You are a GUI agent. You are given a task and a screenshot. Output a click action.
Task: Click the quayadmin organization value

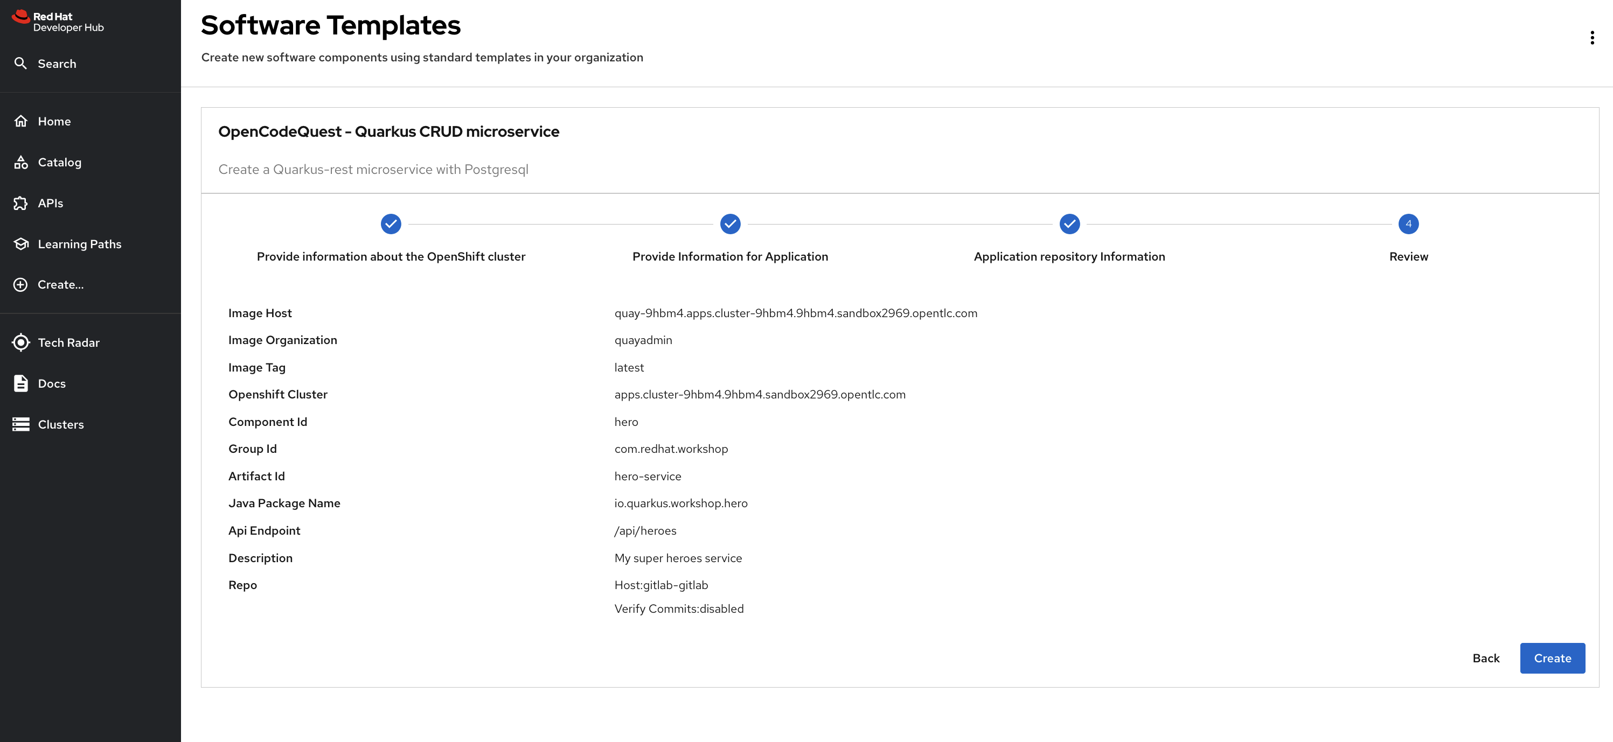(x=643, y=340)
